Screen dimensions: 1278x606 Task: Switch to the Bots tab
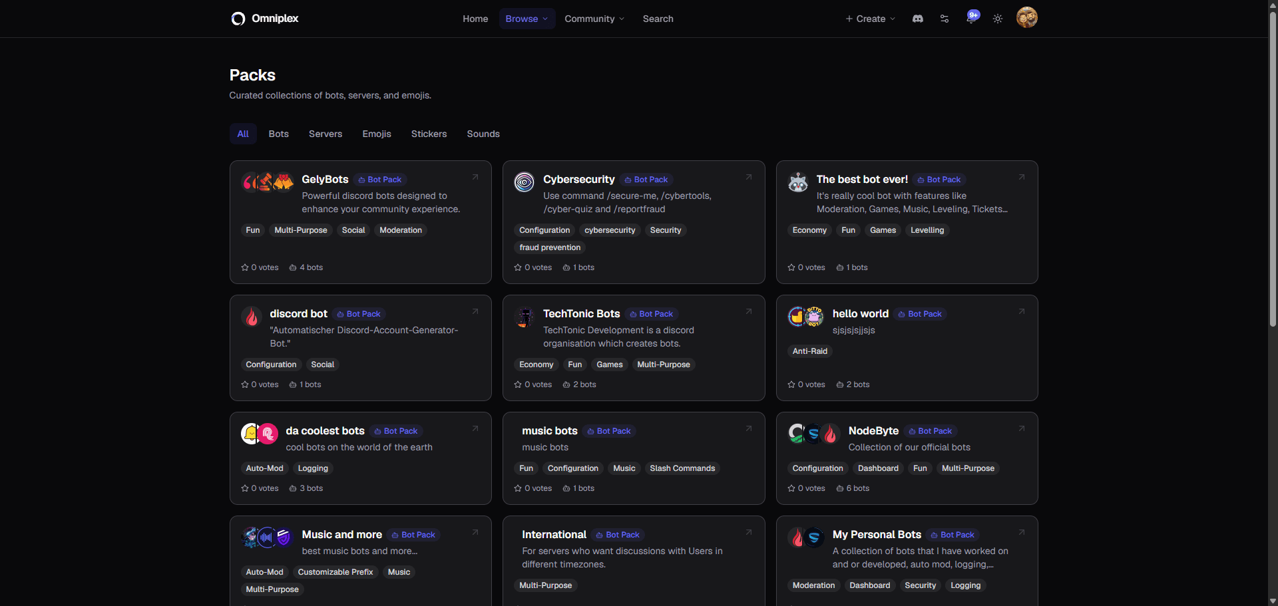278,134
